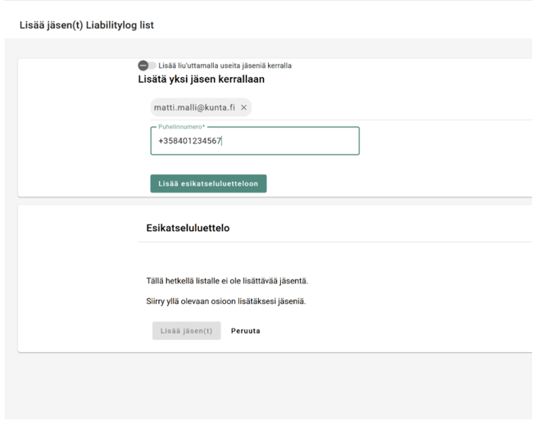Viewport: 549px width, 435px height.
Task: Click the 'Lisää liu'uttamalla useita jäseniä kerralla' label
Action: point(225,66)
